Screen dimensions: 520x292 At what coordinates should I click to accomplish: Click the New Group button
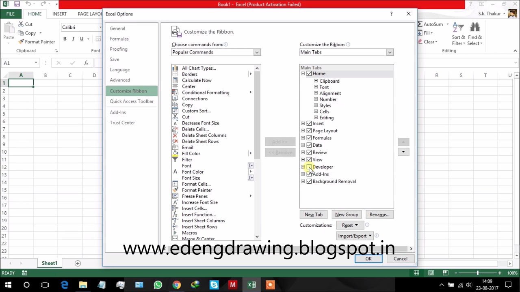[347, 215]
